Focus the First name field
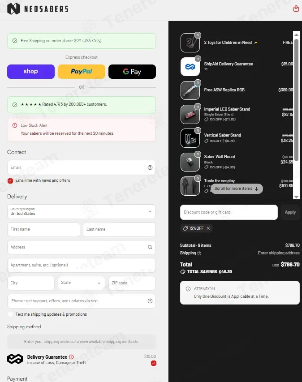This screenshot has width=302, height=382. 43,229
